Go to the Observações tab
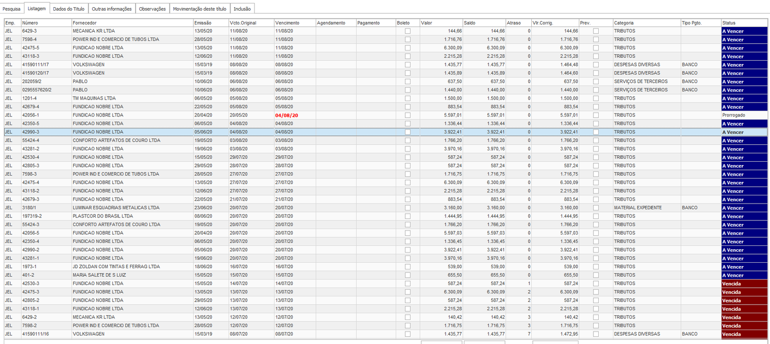 152,9
